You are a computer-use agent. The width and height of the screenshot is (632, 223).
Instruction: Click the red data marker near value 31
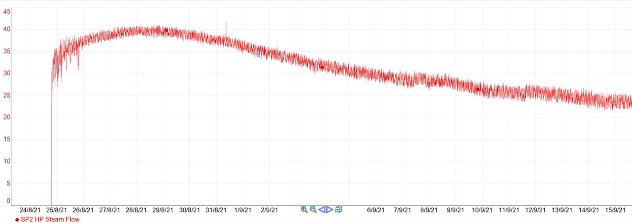[x=322, y=67]
